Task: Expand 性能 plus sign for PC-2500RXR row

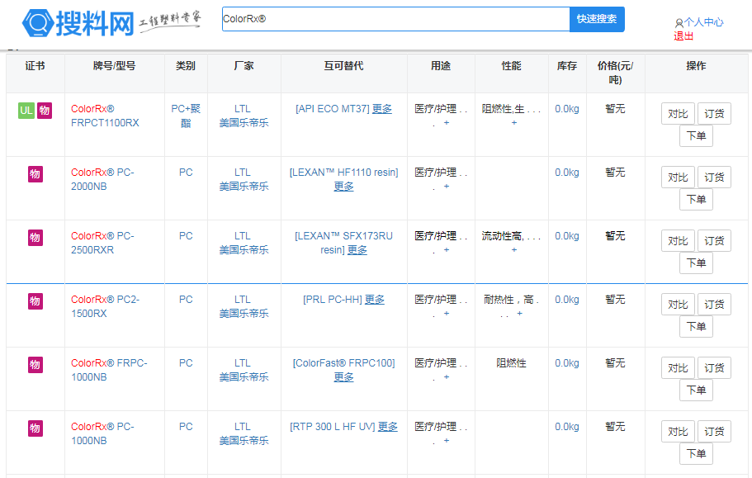Action: 514,250
